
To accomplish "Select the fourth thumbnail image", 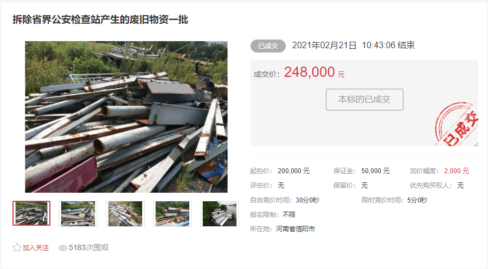I will pyautogui.click(x=172, y=213).
